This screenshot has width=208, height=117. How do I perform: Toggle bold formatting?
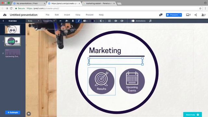click(73, 21)
